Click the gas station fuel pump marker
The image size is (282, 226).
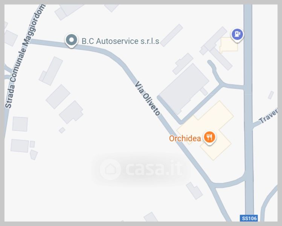(x=238, y=35)
